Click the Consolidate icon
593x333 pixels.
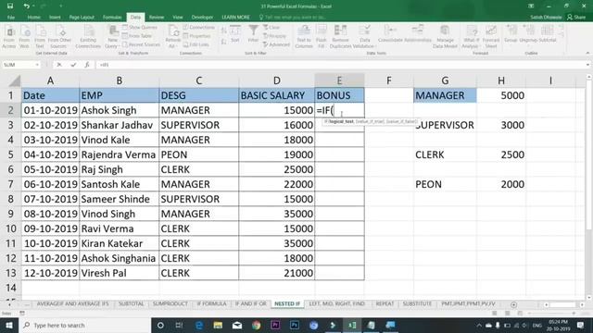(x=390, y=34)
